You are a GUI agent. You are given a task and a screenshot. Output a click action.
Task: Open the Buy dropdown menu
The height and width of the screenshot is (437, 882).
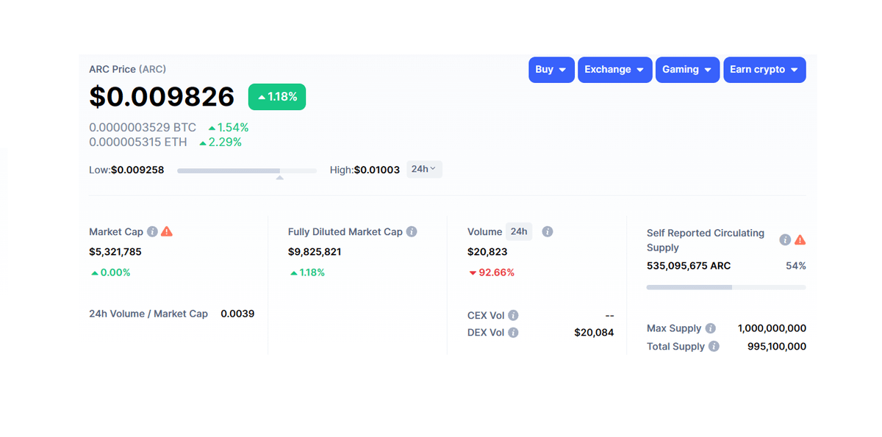(551, 70)
